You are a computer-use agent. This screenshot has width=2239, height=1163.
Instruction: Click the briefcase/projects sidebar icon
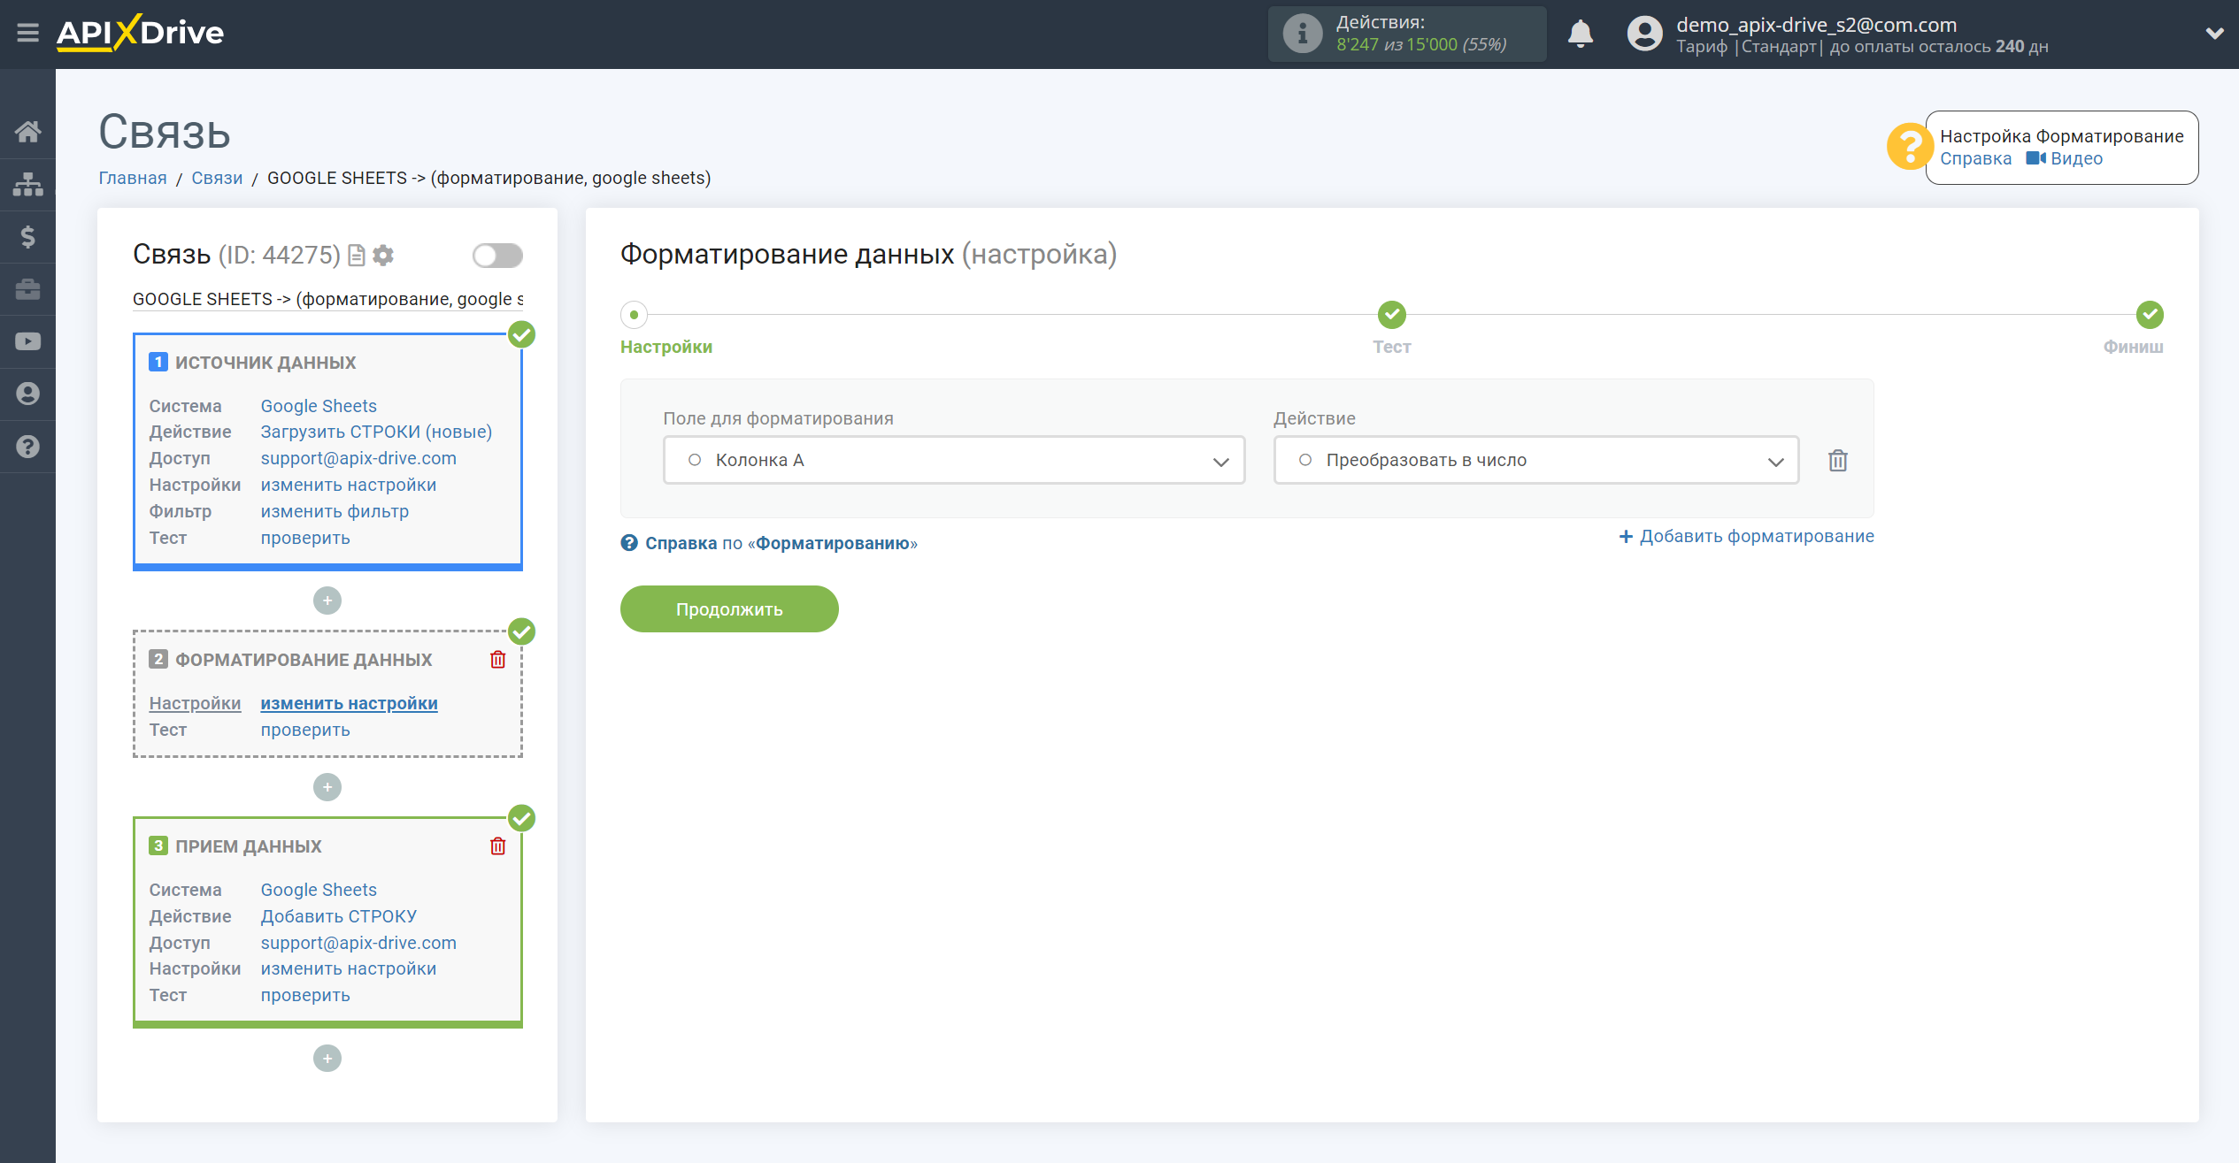(27, 287)
